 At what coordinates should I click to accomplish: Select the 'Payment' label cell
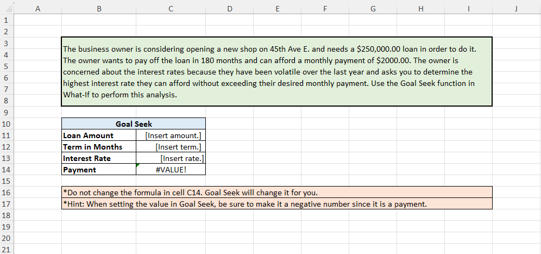pos(99,169)
